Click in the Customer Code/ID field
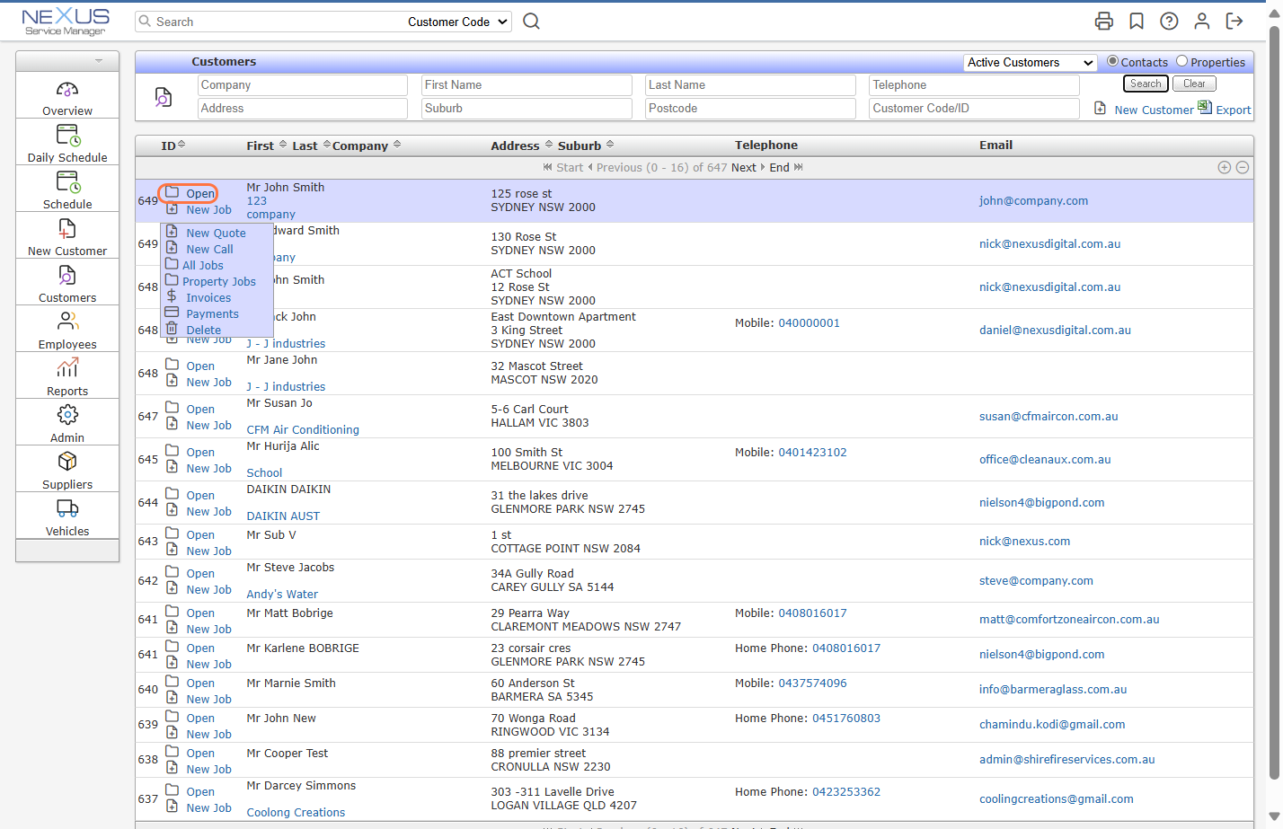1283x829 pixels. pos(974,108)
